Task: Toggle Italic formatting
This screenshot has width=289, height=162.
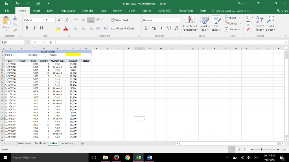Action: [x=34, y=28]
